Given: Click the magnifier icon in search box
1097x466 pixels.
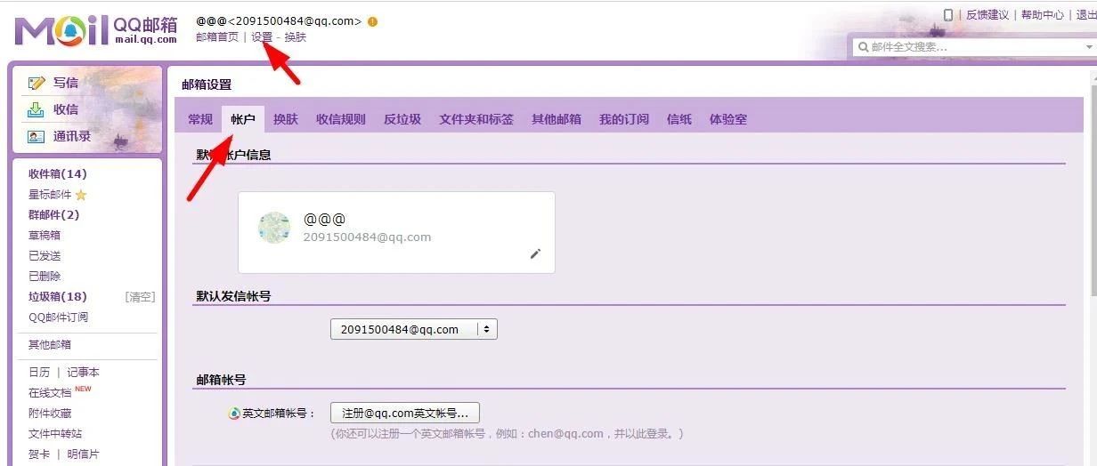Looking at the screenshot, I should 864,47.
